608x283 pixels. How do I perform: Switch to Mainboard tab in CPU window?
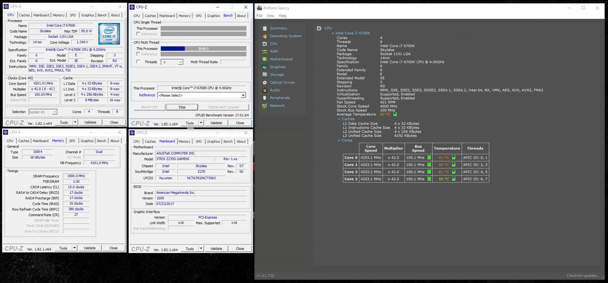coord(41,15)
